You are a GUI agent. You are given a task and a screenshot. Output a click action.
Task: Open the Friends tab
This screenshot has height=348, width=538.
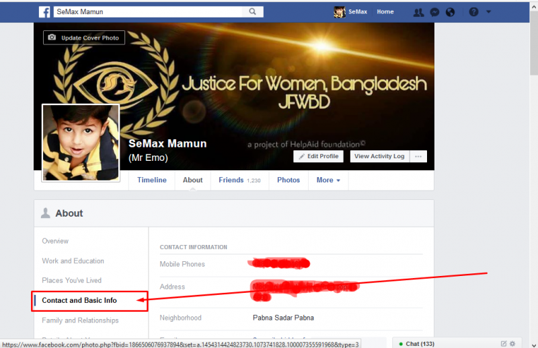239,180
